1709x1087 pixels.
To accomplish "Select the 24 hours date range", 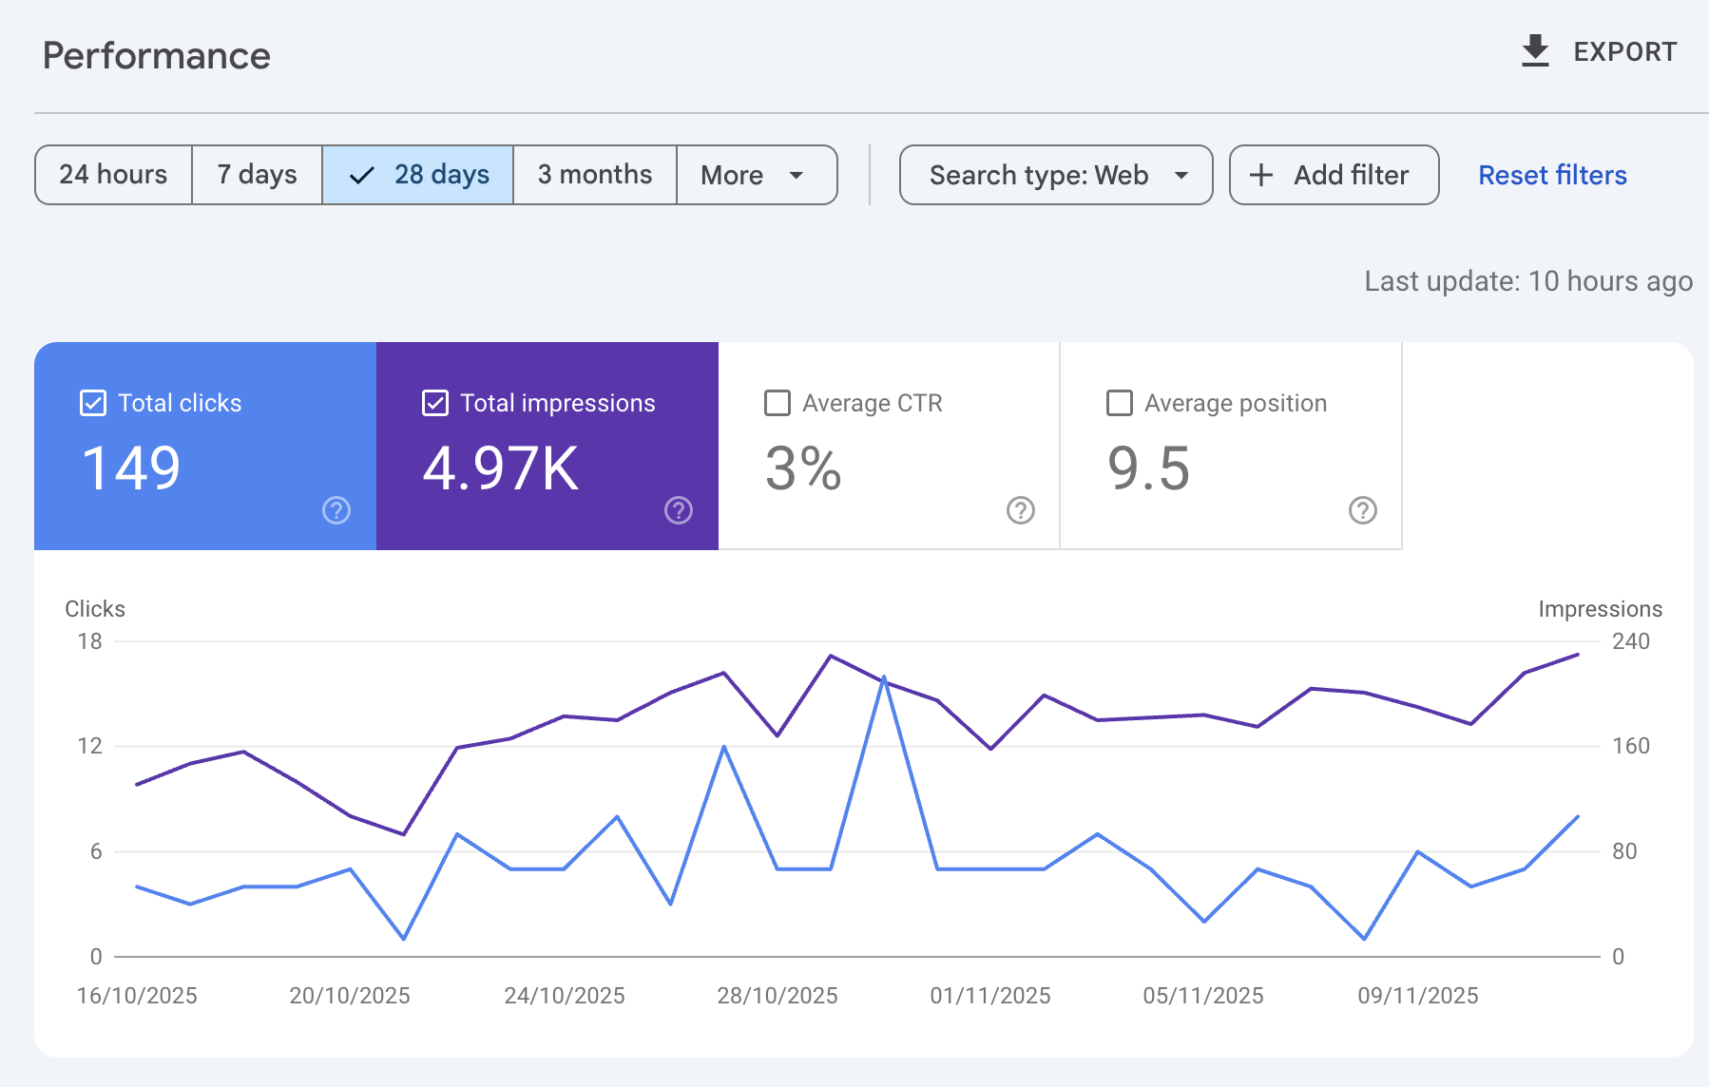I will [113, 175].
